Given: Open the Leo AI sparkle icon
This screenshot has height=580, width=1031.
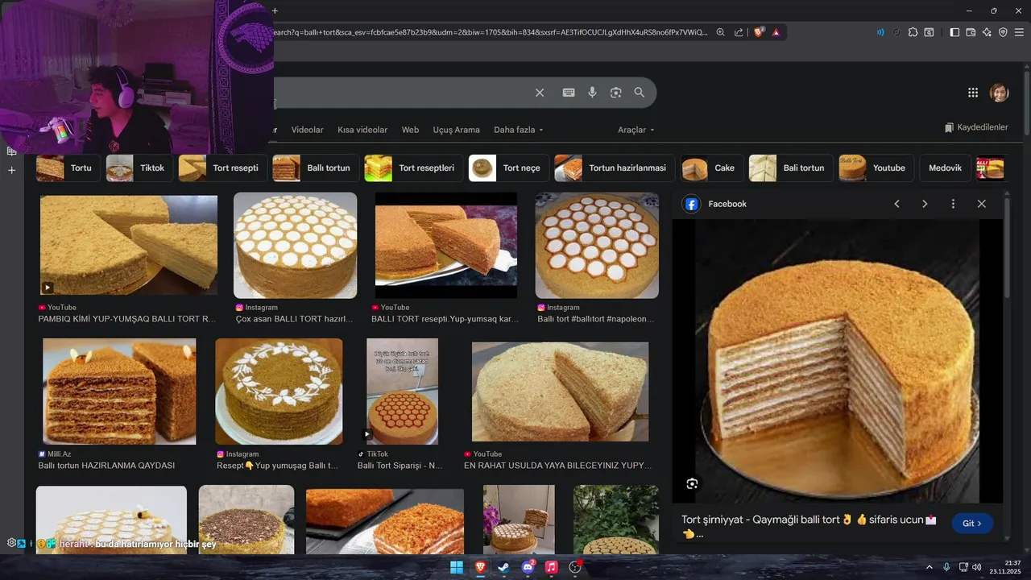Looking at the screenshot, I should (987, 32).
